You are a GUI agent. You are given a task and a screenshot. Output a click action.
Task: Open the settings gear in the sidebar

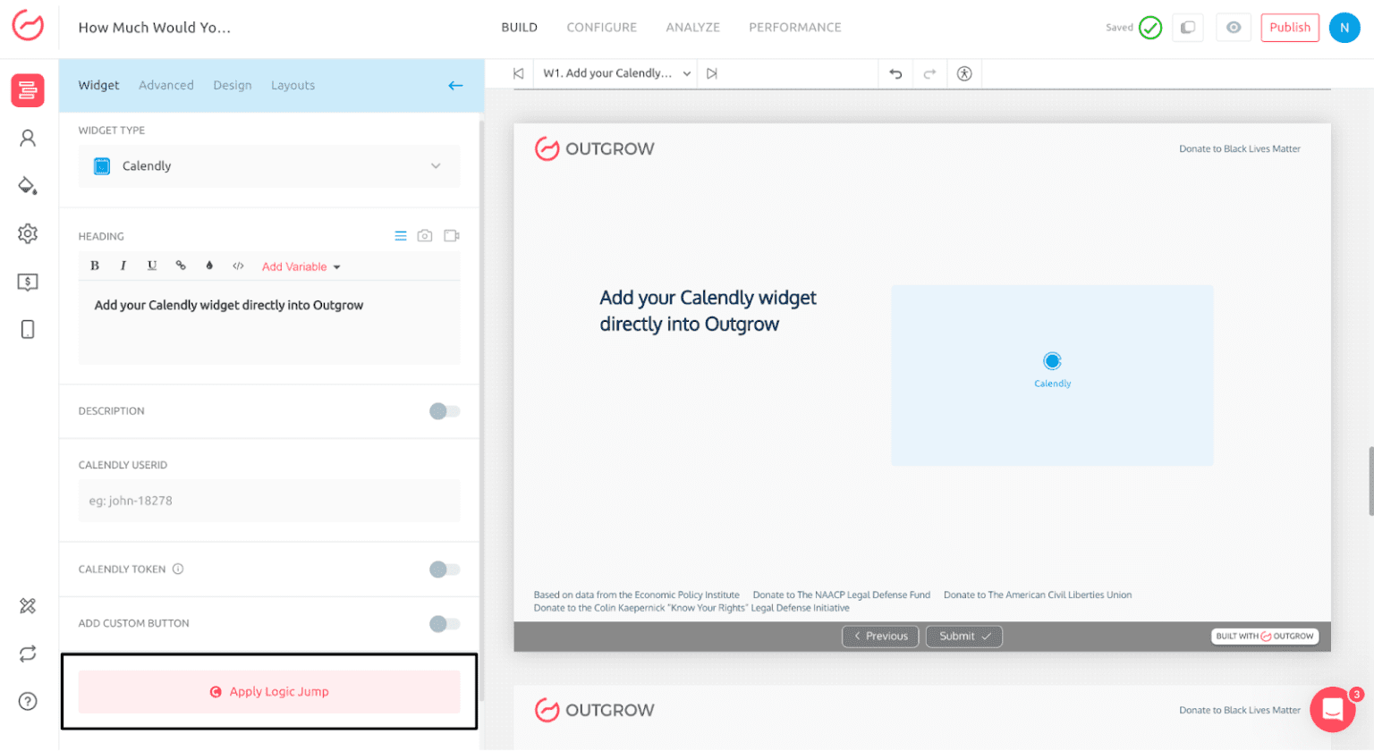(x=28, y=234)
